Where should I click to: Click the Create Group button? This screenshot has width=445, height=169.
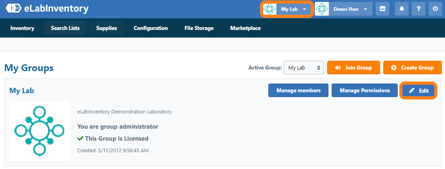point(412,68)
